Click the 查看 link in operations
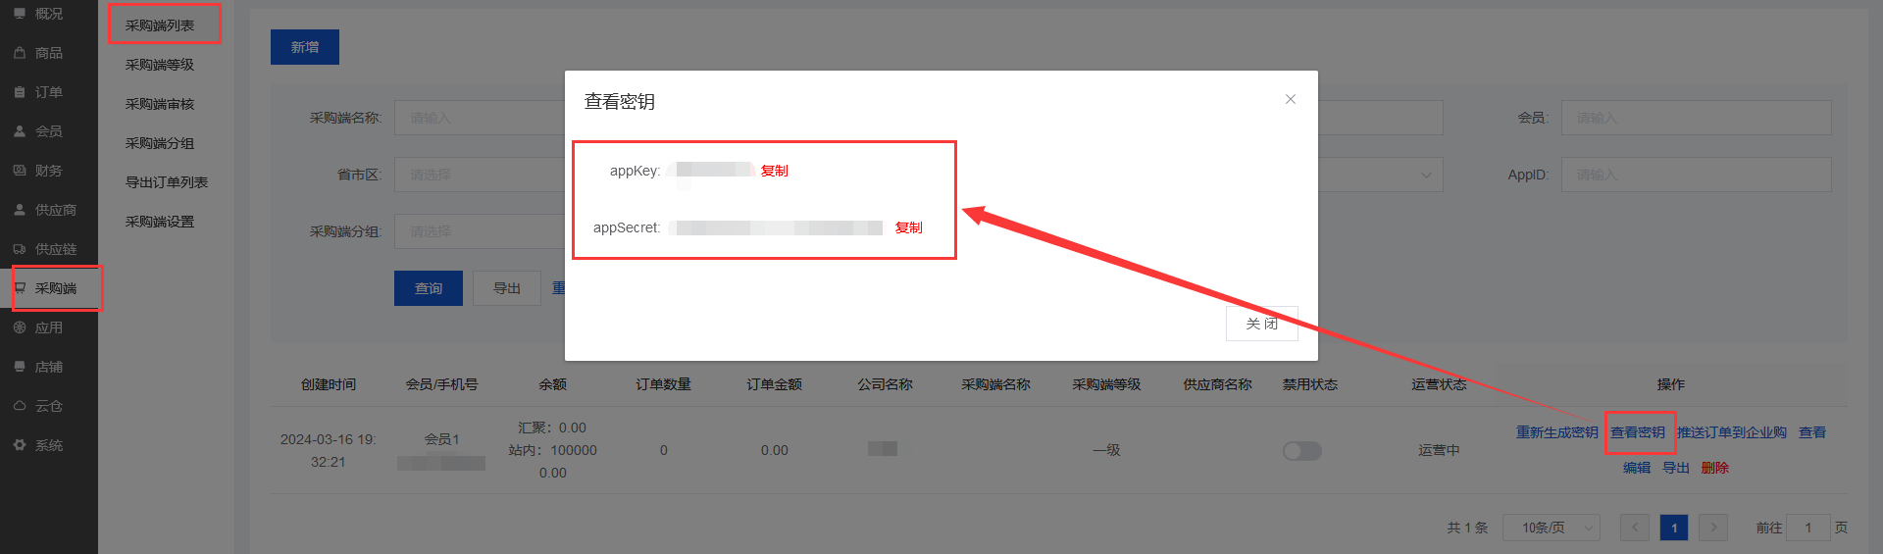The height and width of the screenshot is (554, 1883). 1812,432
